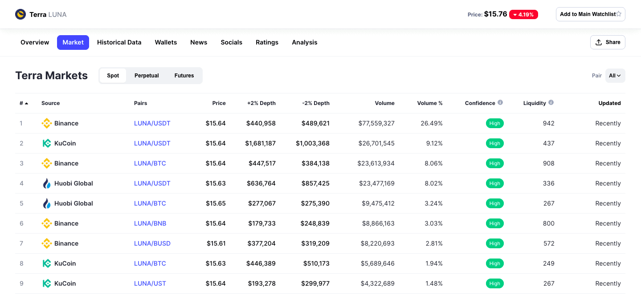Open Huobi Global LUNA/USDT pair link

[x=152, y=183]
